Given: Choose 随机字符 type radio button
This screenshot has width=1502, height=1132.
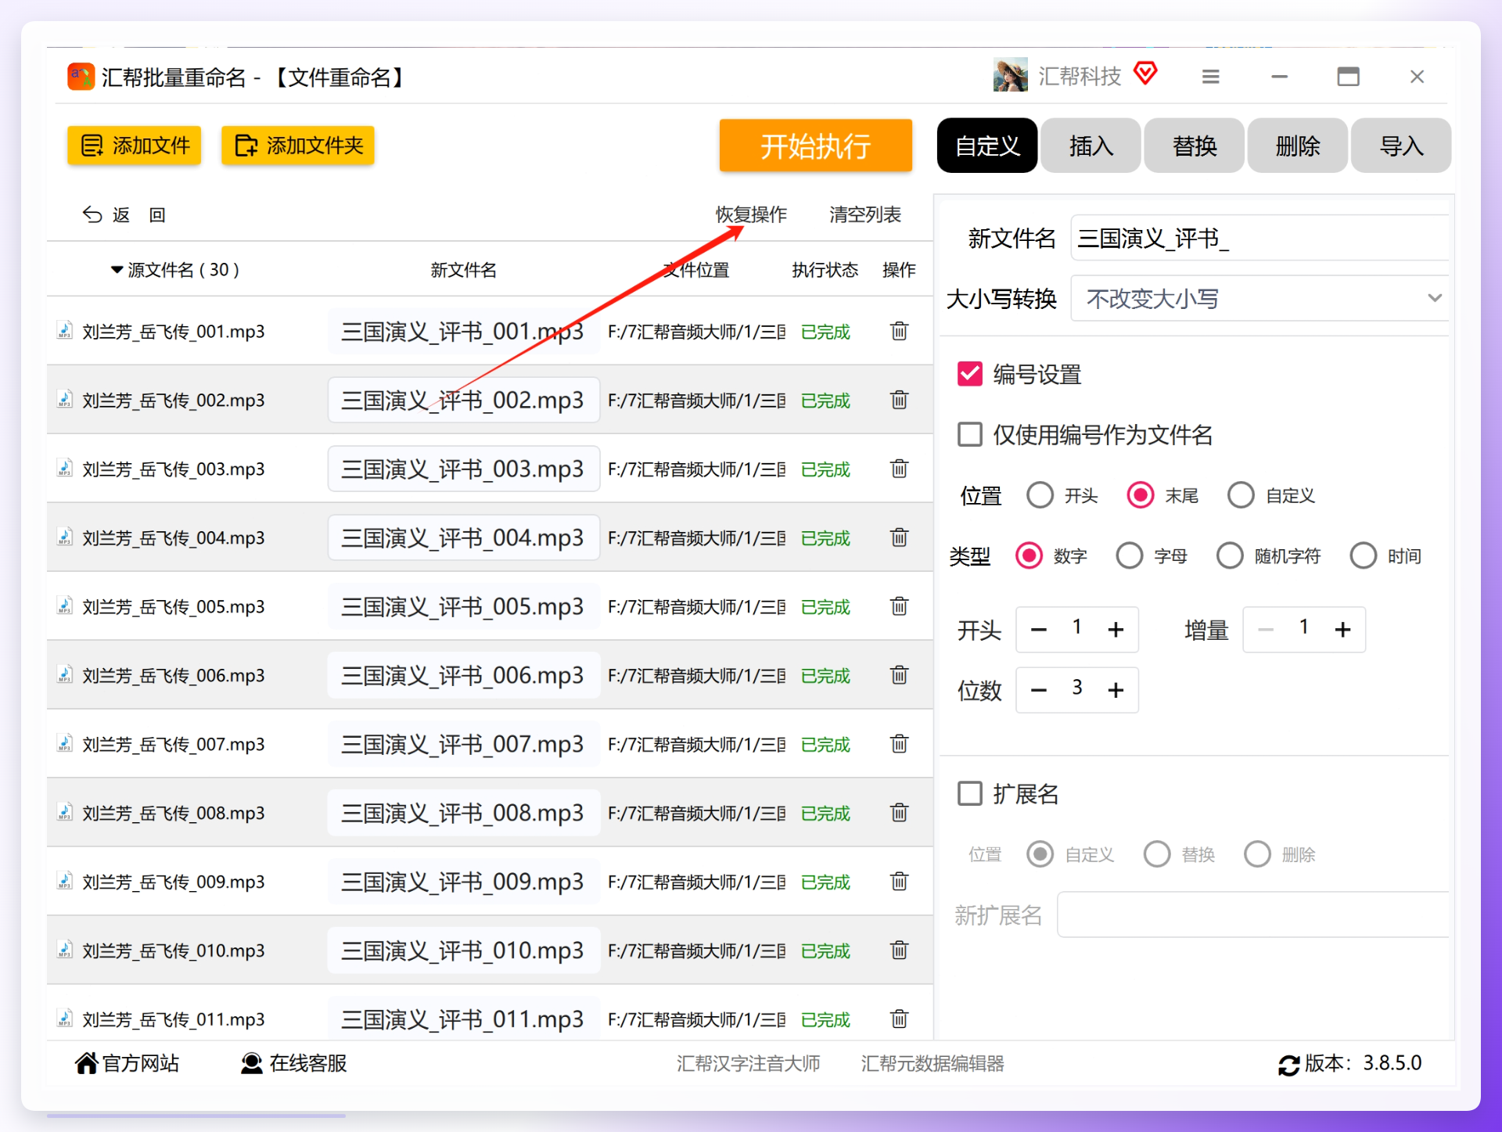Looking at the screenshot, I should pos(1230,555).
